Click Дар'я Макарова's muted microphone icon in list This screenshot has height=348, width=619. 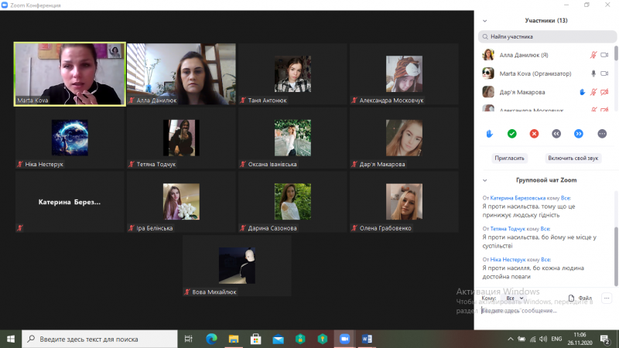tap(593, 92)
